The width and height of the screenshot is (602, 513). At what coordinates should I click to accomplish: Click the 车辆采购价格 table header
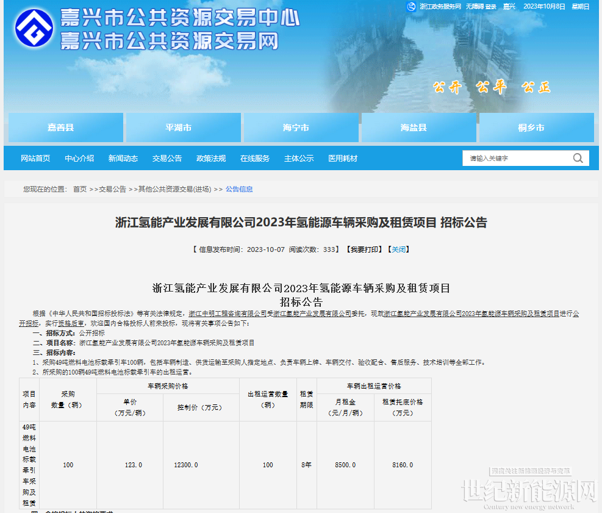(168, 386)
